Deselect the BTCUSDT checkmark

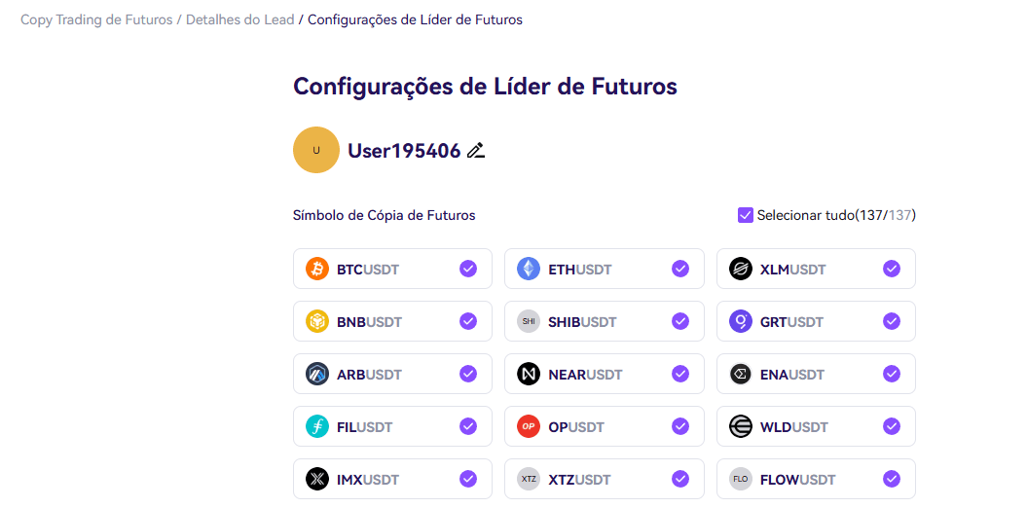467,269
